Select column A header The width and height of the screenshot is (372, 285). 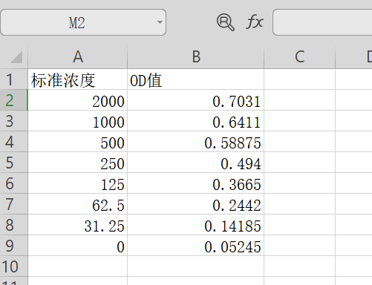tap(78, 57)
